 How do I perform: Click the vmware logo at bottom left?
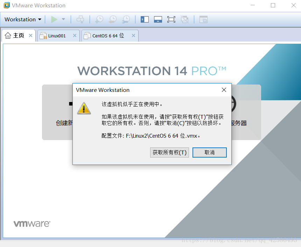(32, 224)
